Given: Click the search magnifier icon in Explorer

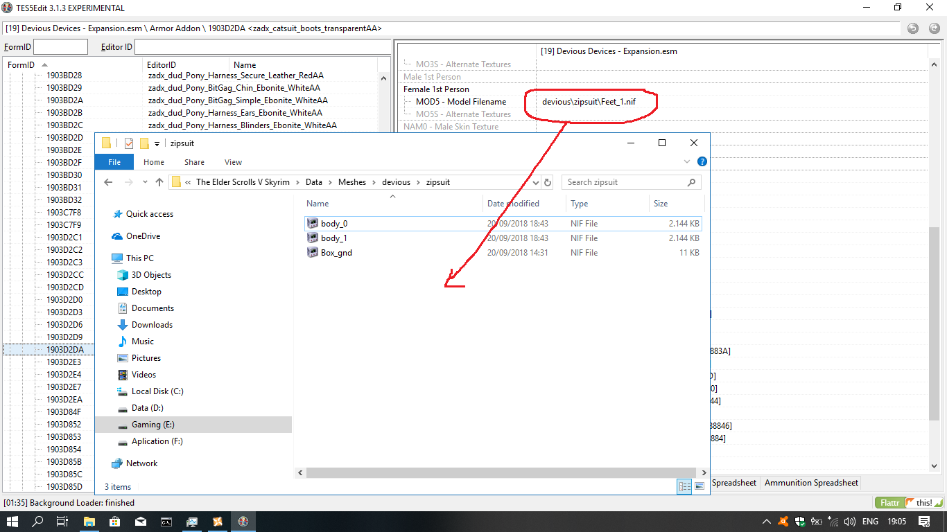Looking at the screenshot, I should [x=691, y=182].
